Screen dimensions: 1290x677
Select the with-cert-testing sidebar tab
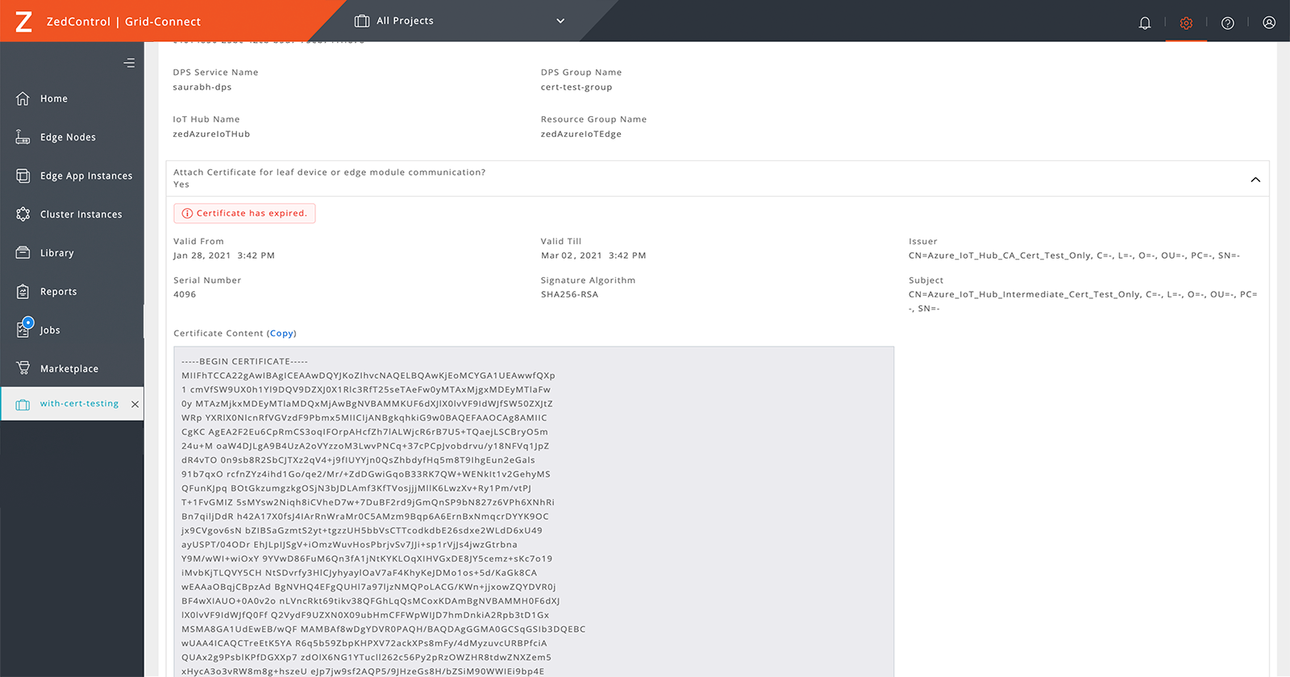(x=72, y=404)
